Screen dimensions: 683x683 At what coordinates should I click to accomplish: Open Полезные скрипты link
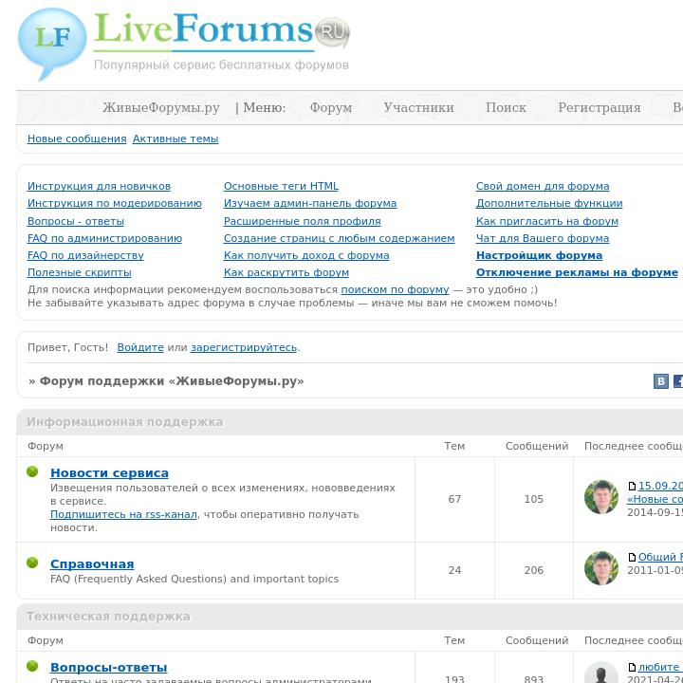click(80, 272)
